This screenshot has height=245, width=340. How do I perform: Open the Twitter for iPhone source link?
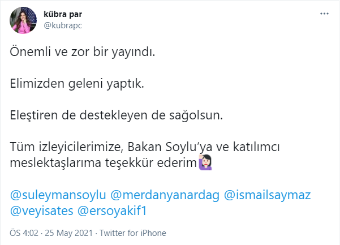pos(135,233)
